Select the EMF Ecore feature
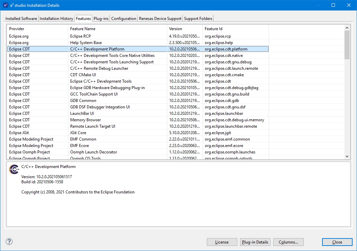 point(138,145)
